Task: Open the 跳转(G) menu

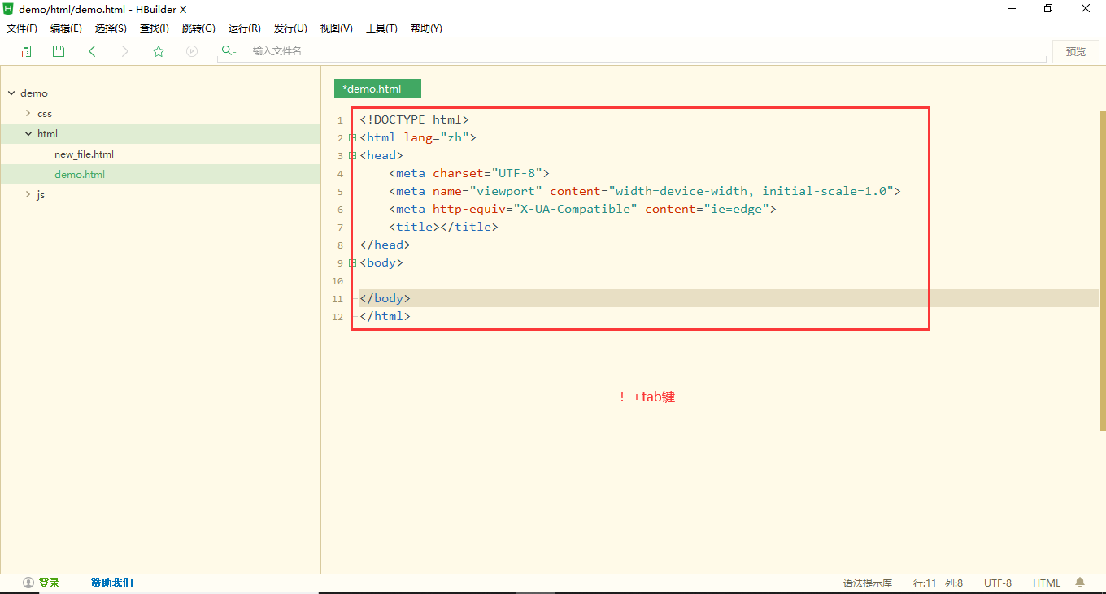Action: 198,28
